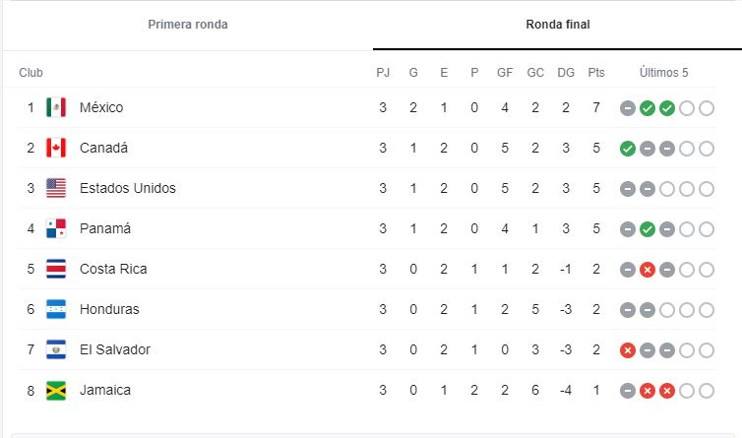Click the Jamaica flag icon
The width and height of the screenshot is (742, 438).
tap(56, 390)
